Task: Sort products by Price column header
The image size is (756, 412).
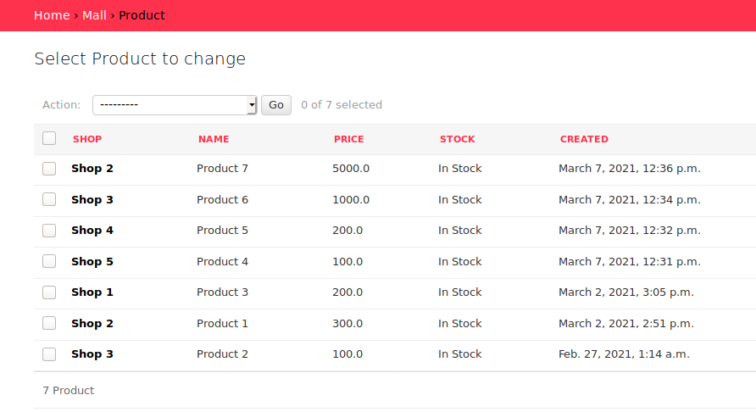Action: [348, 139]
